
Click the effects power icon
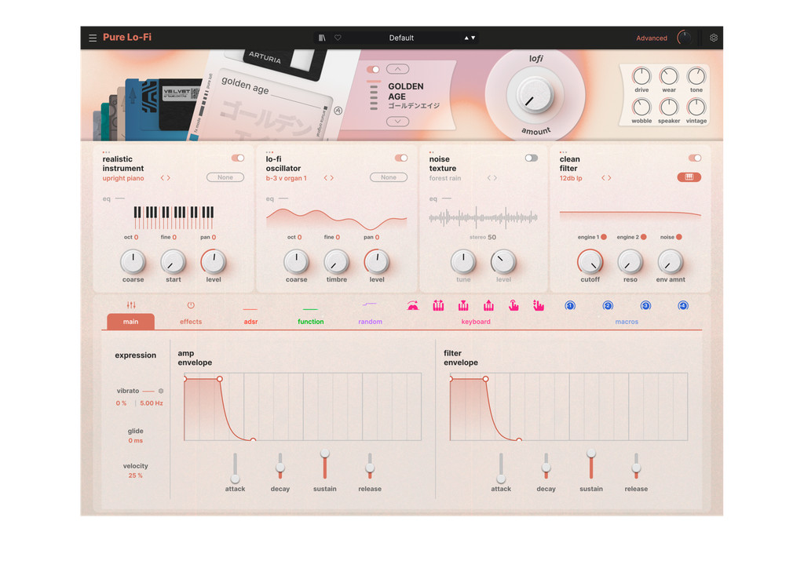click(x=191, y=305)
